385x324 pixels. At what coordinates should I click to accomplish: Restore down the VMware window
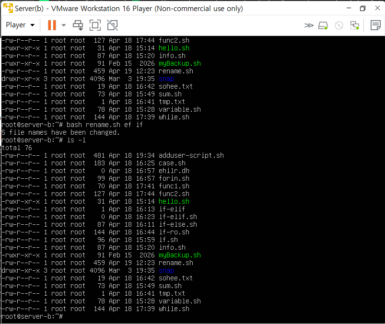pos(362,8)
